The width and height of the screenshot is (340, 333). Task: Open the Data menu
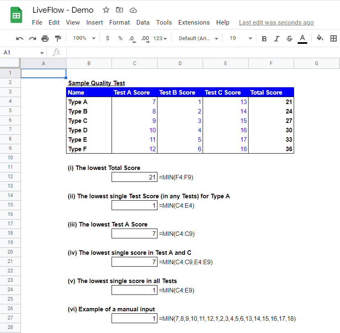point(143,23)
